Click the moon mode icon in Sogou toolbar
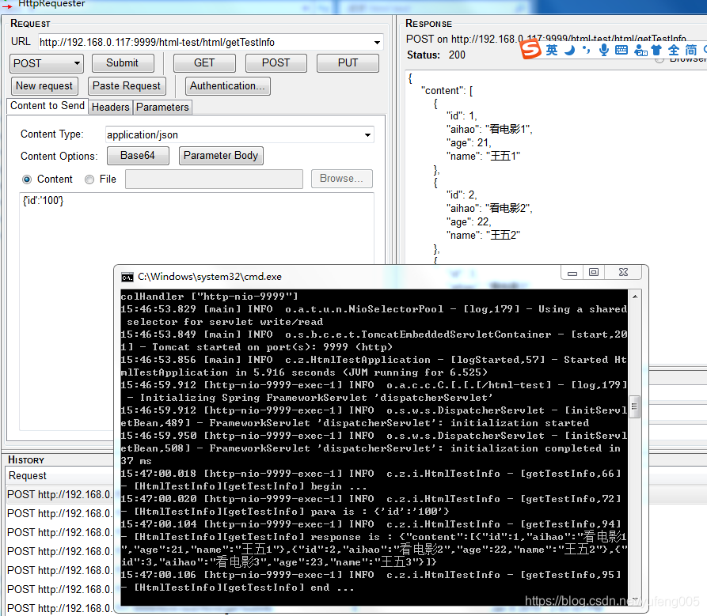Viewport: 707px width, 616px height. (570, 50)
